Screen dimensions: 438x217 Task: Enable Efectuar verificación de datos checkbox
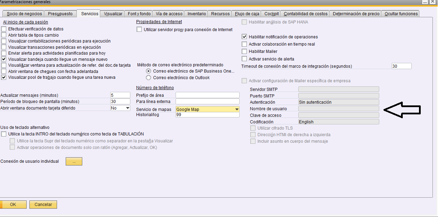point(4,29)
